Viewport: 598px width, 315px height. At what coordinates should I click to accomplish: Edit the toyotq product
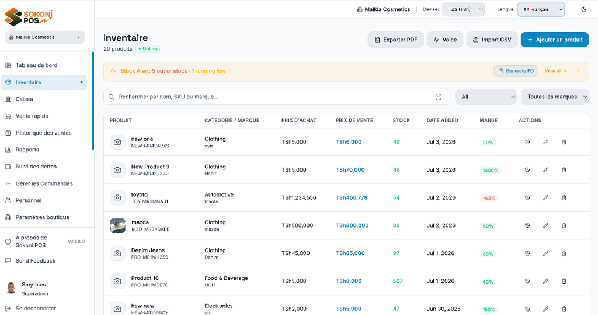point(545,197)
